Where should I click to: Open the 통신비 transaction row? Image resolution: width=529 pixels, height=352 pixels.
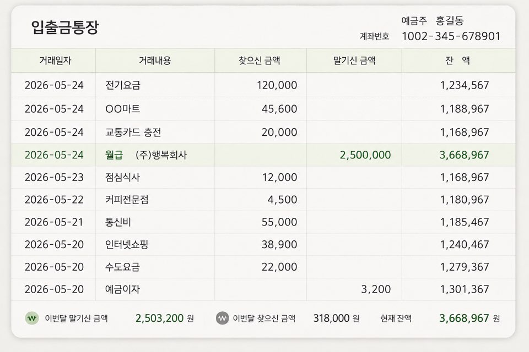click(x=263, y=222)
